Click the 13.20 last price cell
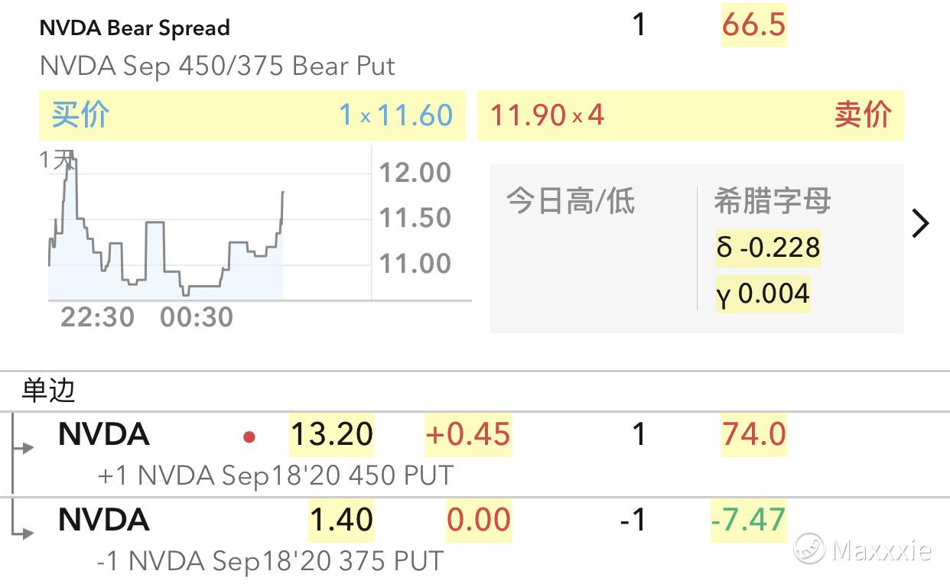Screen dimensions: 950x584 (x=331, y=434)
